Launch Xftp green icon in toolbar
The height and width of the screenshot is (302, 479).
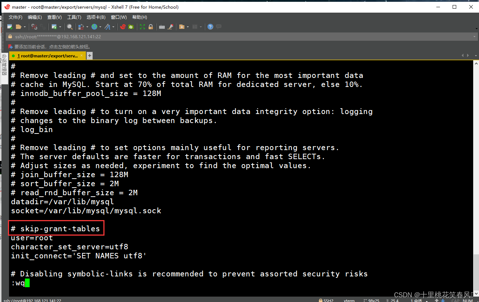pyautogui.click(x=131, y=27)
